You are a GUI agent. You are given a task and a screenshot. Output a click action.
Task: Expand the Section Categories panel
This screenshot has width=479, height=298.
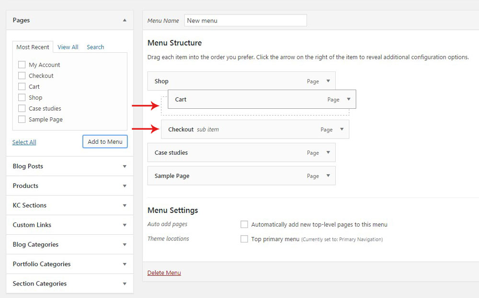click(x=125, y=284)
